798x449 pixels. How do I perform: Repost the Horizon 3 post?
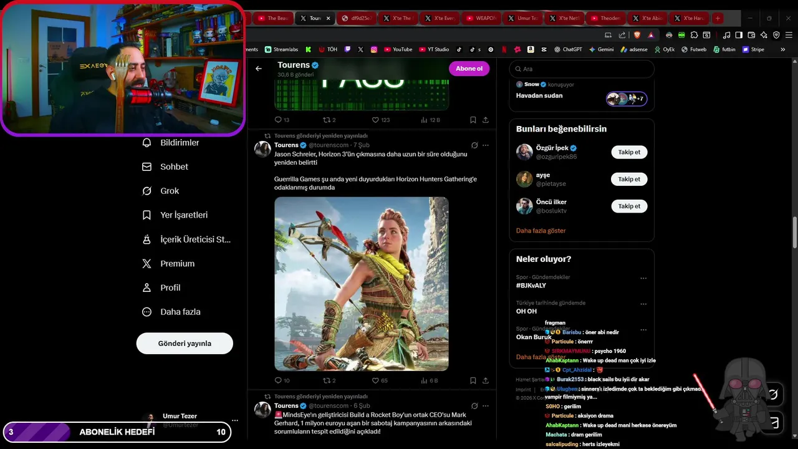click(329, 380)
